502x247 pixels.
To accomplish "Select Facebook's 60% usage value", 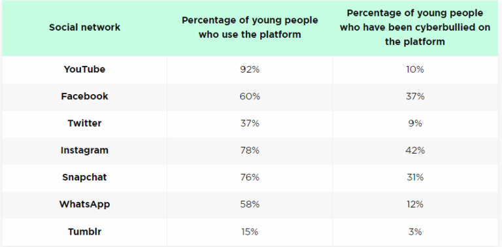I will pyautogui.click(x=250, y=96).
